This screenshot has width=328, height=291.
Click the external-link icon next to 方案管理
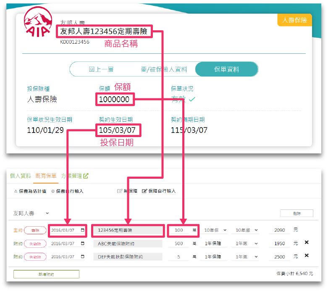click(x=86, y=176)
